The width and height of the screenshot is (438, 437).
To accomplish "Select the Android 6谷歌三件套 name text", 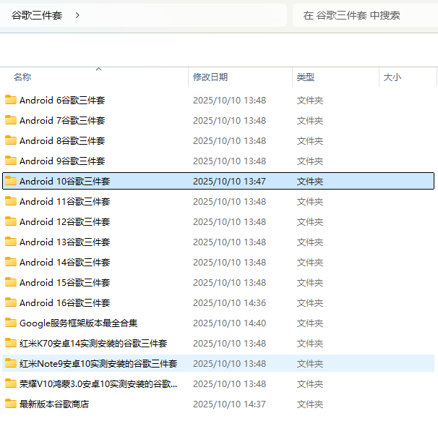I will (x=62, y=100).
